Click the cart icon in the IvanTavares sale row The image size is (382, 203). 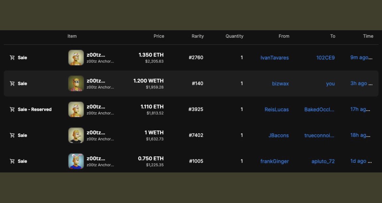tap(12, 58)
